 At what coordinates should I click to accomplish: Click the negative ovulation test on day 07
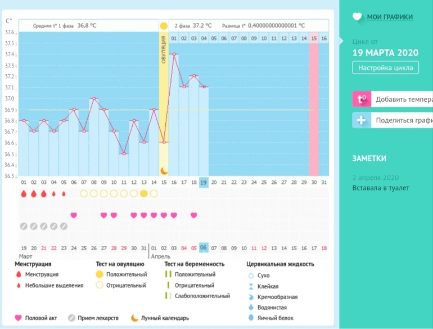[84, 193]
